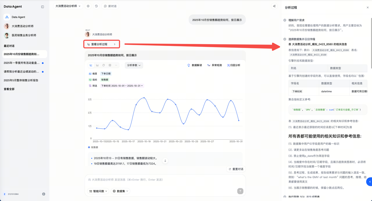
Task: Click the account ID 2121510964
Action: 13,194
